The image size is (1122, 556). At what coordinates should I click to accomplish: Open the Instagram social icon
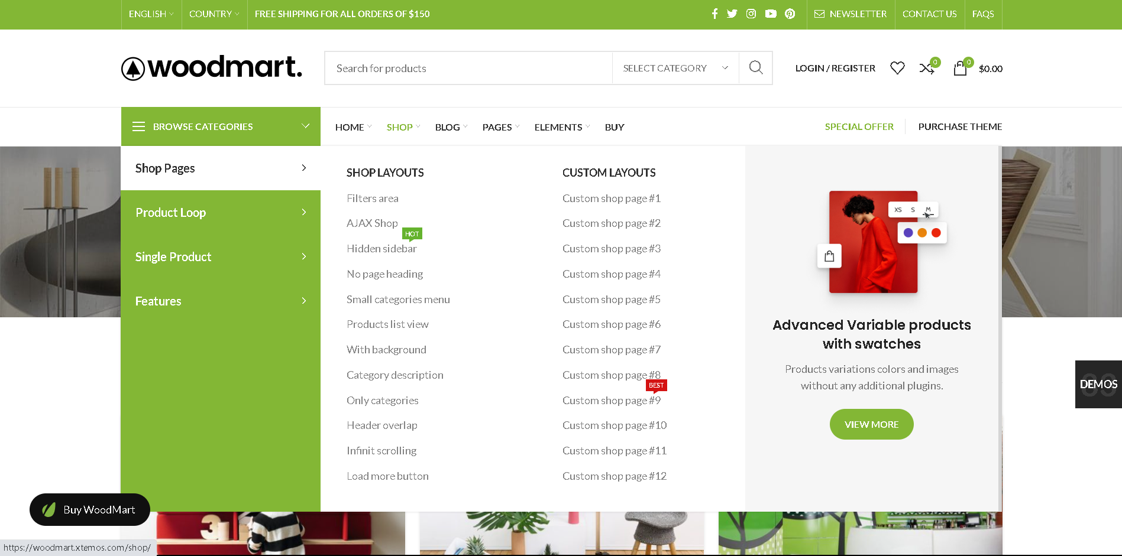pos(751,14)
